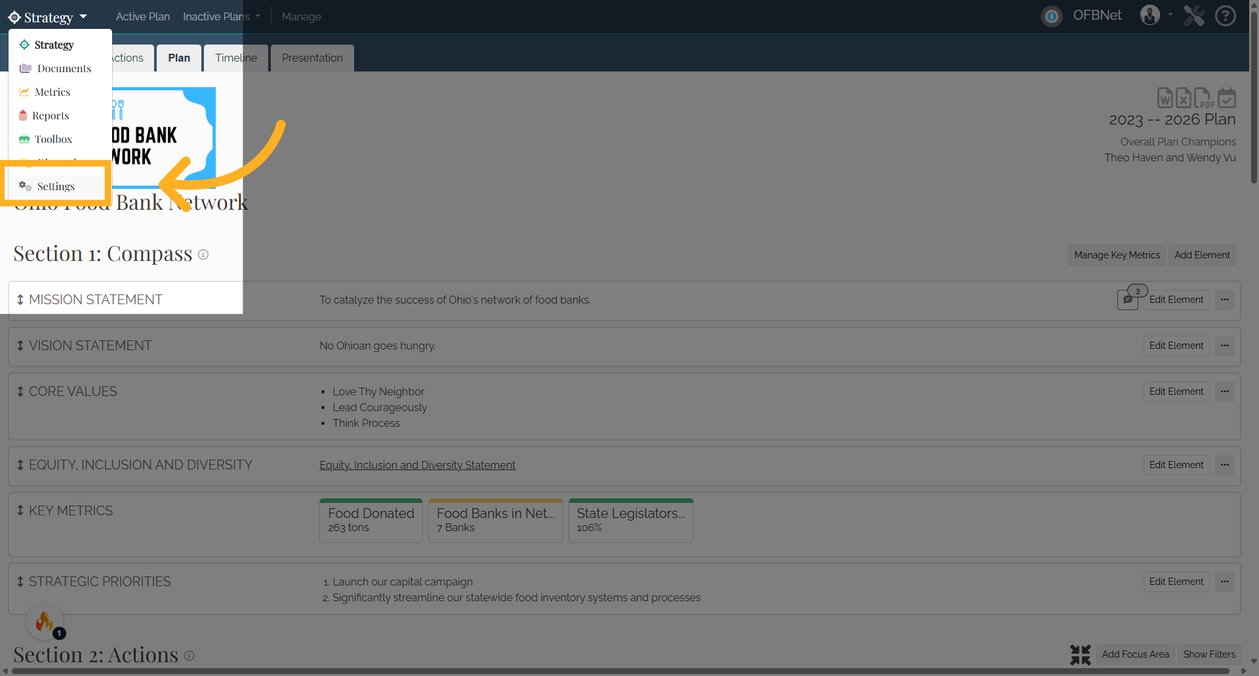Viewport: 1259px width, 676px height.
Task: Open the wrench and screwdriver tools icon
Action: [1194, 16]
